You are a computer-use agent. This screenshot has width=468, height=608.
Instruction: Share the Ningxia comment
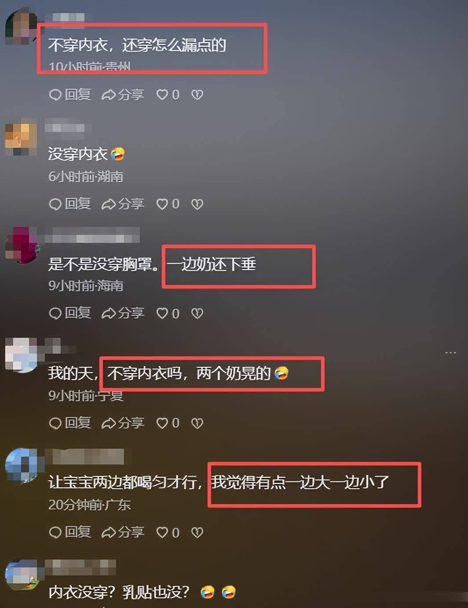[x=123, y=423]
